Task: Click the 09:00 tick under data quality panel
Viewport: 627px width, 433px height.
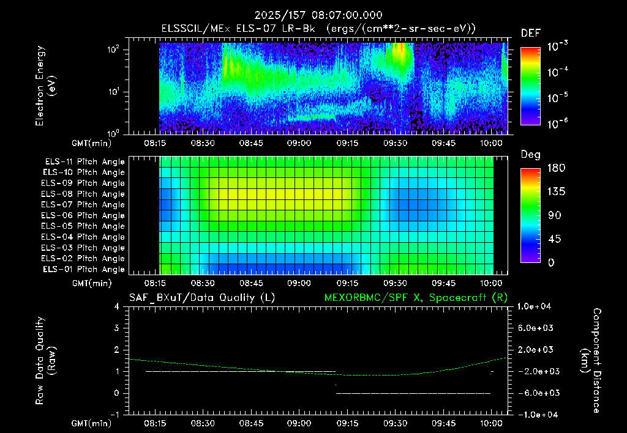Action: (x=299, y=423)
